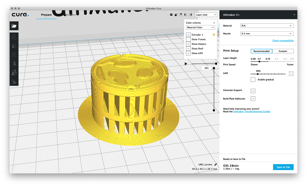Play the layer simulation
This screenshot has width=307, height=186.
tap(186, 64)
